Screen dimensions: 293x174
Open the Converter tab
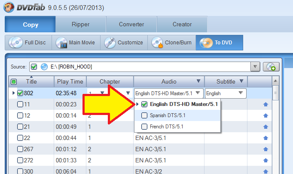131,24
